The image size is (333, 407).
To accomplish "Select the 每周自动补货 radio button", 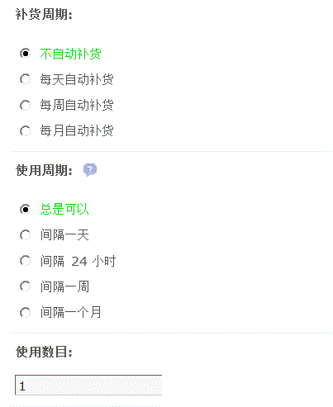I will pyautogui.click(x=25, y=105).
